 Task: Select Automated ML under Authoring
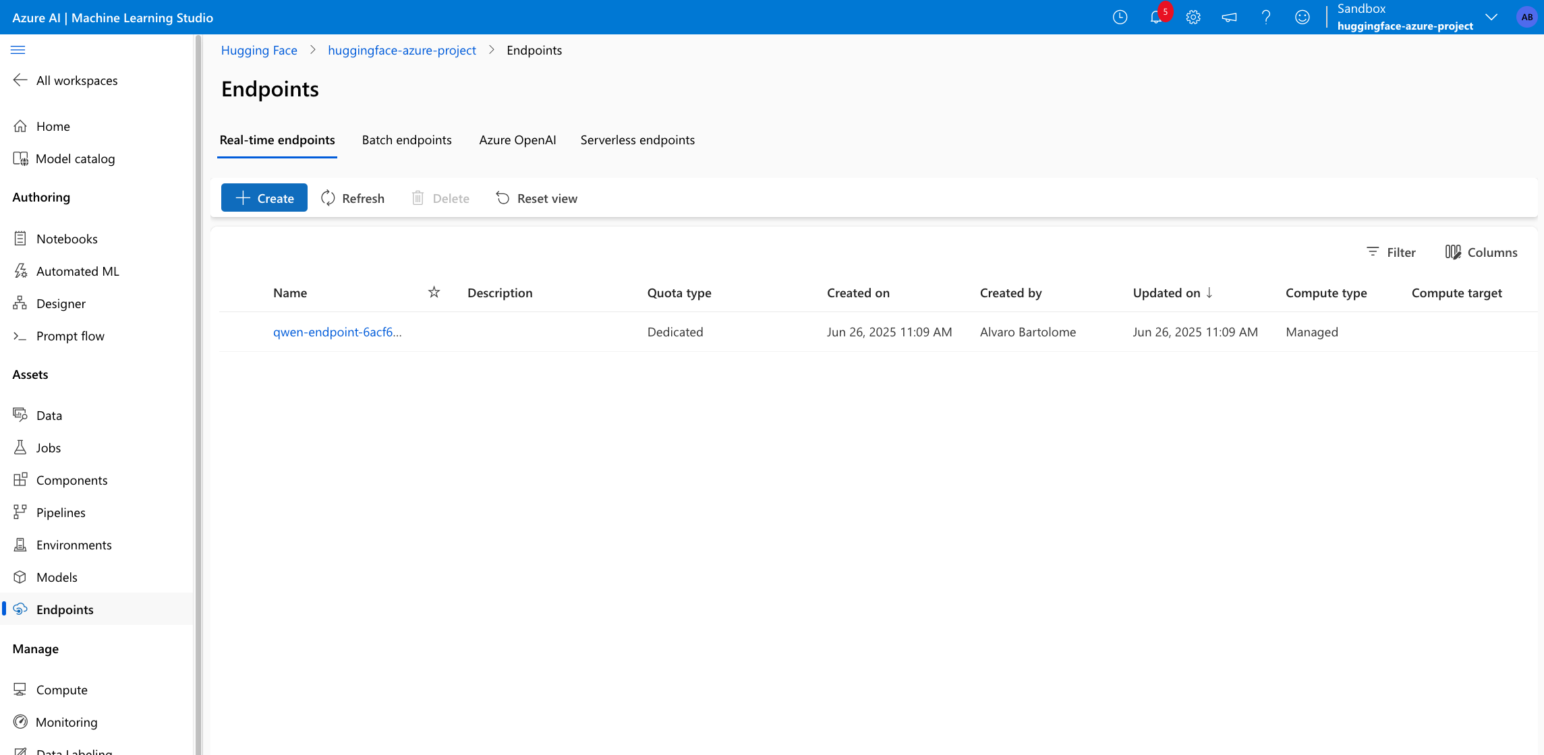coord(78,271)
